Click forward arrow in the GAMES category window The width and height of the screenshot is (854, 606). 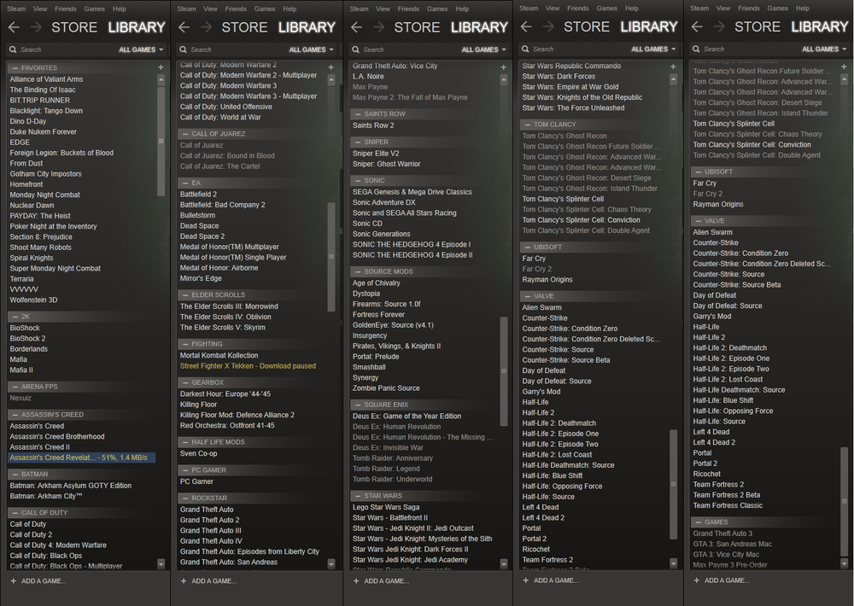tap(719, 26)
